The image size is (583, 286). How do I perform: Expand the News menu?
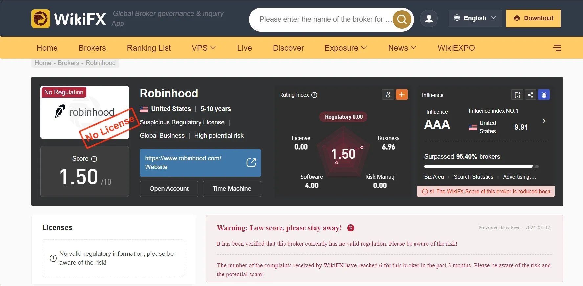(x=402, y=48)
